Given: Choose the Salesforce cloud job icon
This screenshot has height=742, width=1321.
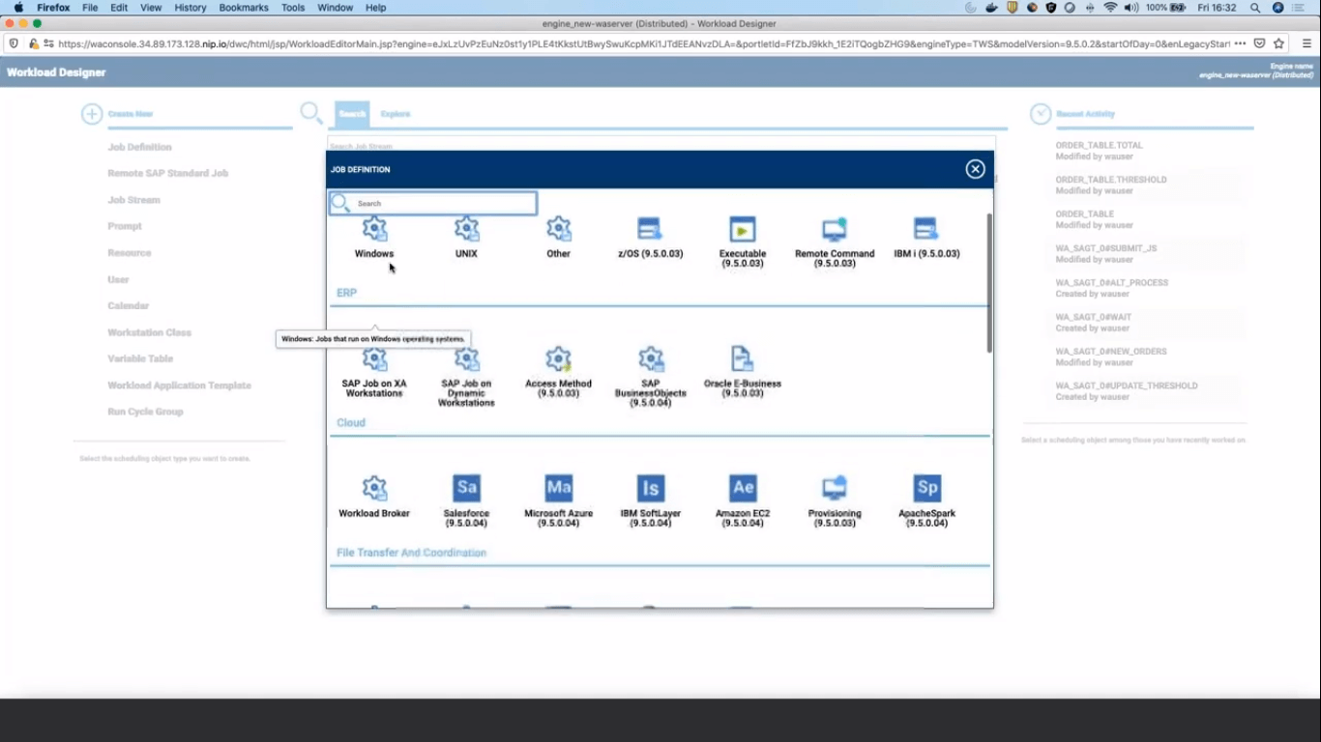Looking at the screenshot, I should [x=466, y=489].
